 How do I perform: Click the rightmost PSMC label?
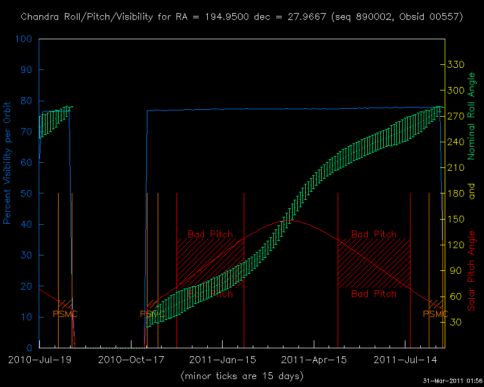click(436, 314)
